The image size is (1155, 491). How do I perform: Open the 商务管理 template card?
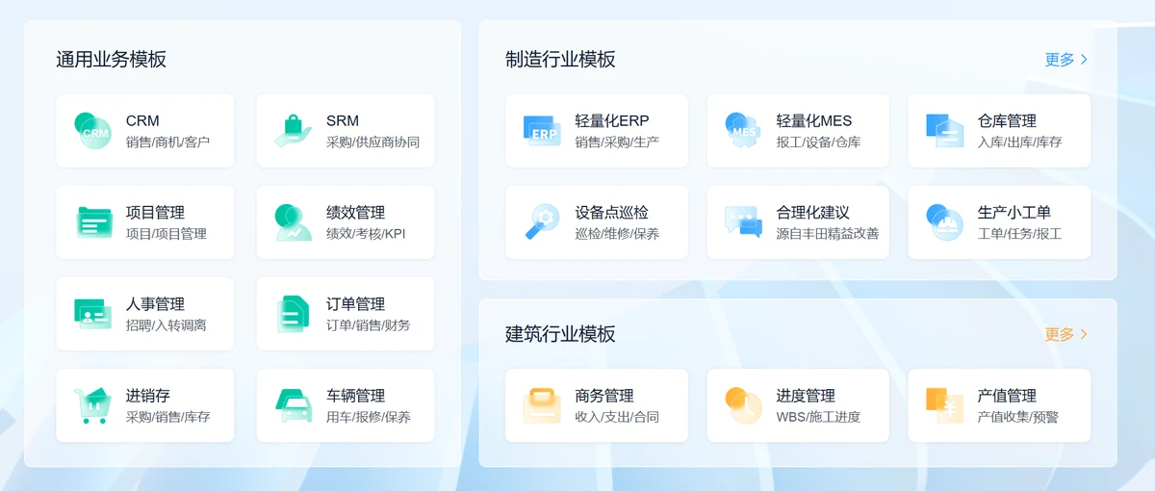point(596,405)
